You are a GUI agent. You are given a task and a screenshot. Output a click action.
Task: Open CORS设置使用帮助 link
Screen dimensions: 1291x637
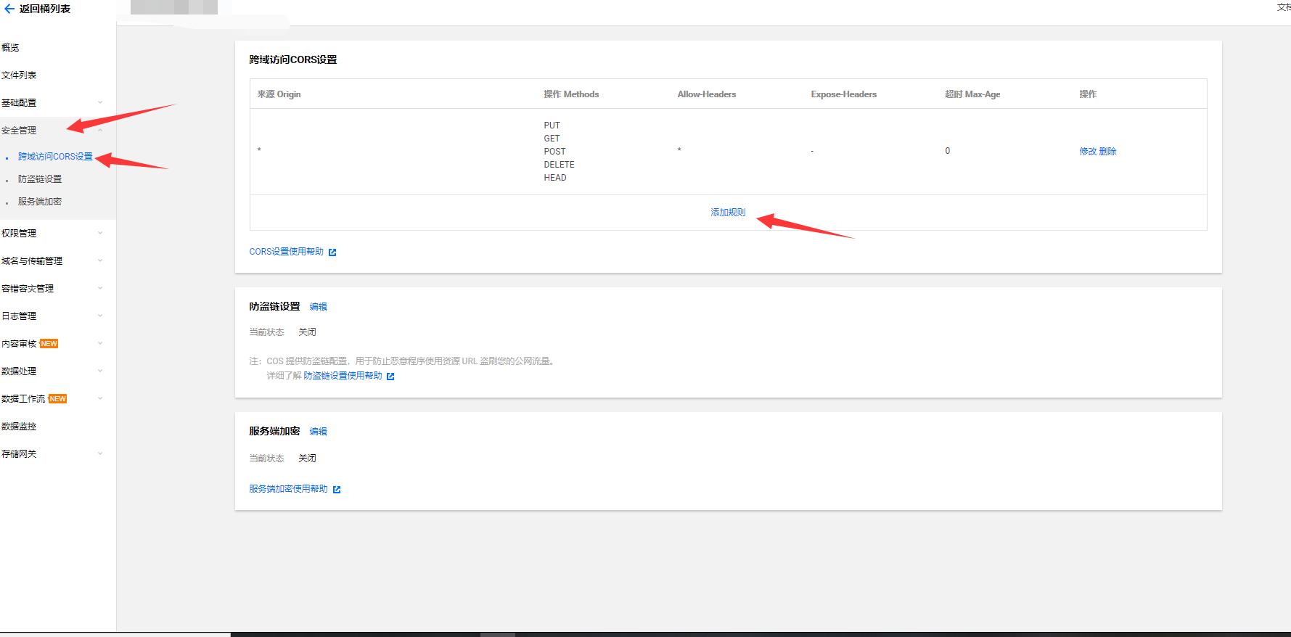point(287,252)
